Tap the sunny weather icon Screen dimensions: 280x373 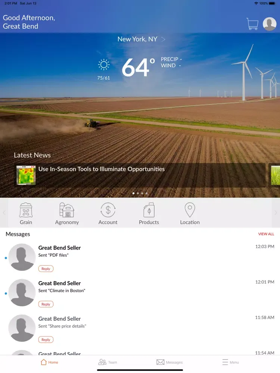click(103, 65)
